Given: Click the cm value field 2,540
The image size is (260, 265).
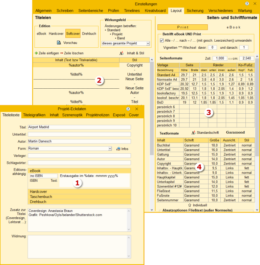Looking at the screenshot, I should point(247,58).
